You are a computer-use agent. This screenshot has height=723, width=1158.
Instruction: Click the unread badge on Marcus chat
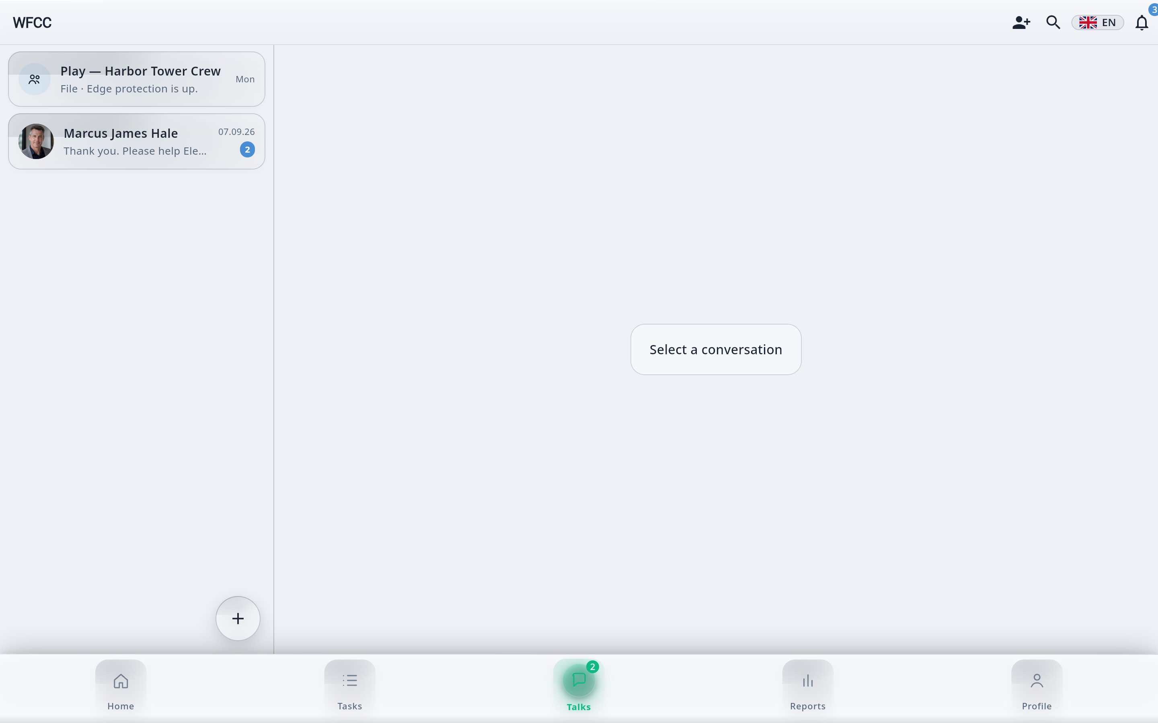[x=247, y=150]
